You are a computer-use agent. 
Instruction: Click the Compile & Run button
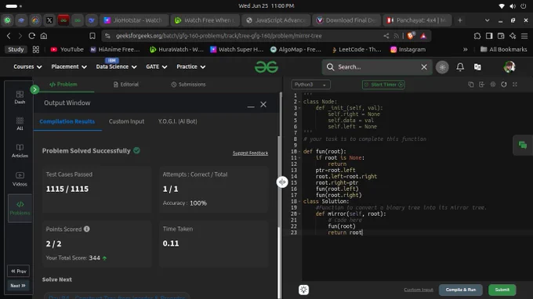click(461, 290)
